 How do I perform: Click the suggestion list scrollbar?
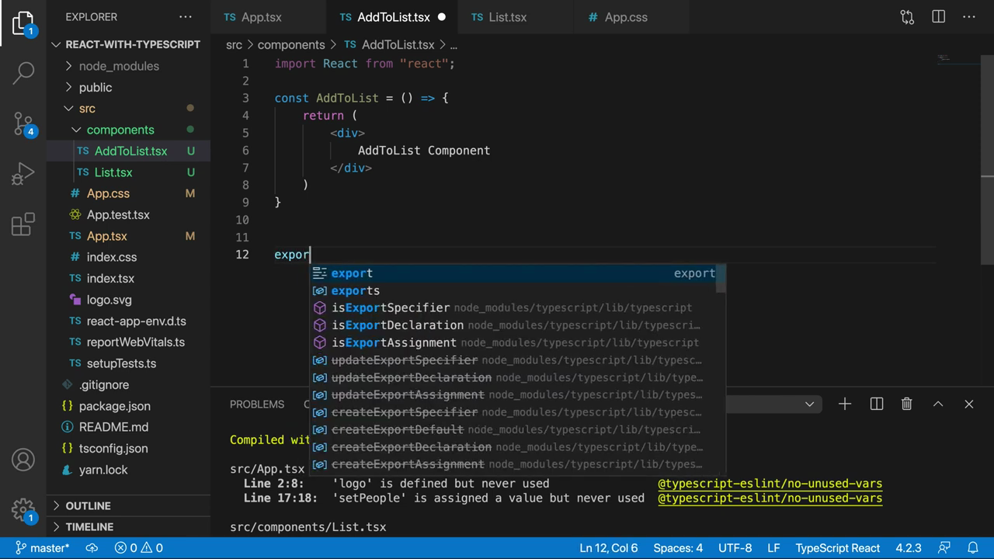coord(721,279)
